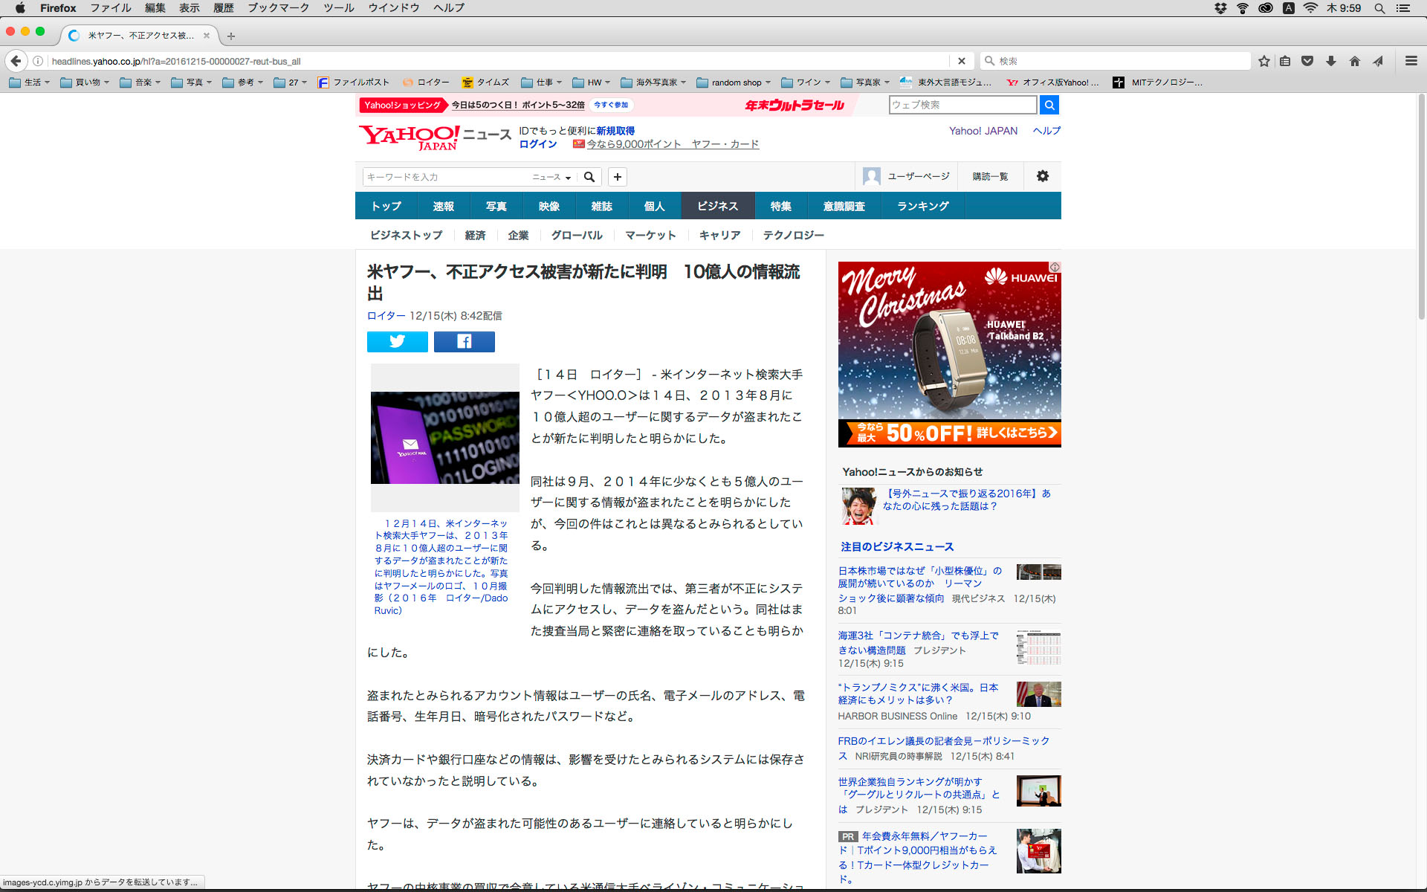Click the キーワードを入力 search field

(x=444, y=177)
